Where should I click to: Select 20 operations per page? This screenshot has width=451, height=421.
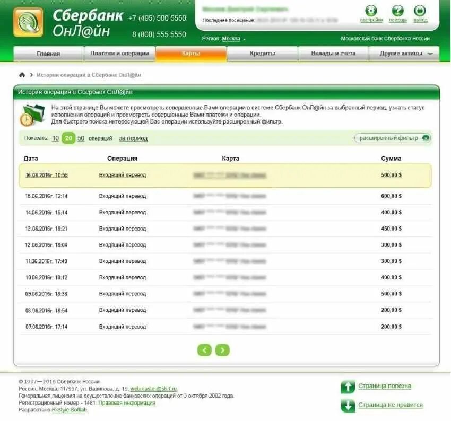[68, 138]
